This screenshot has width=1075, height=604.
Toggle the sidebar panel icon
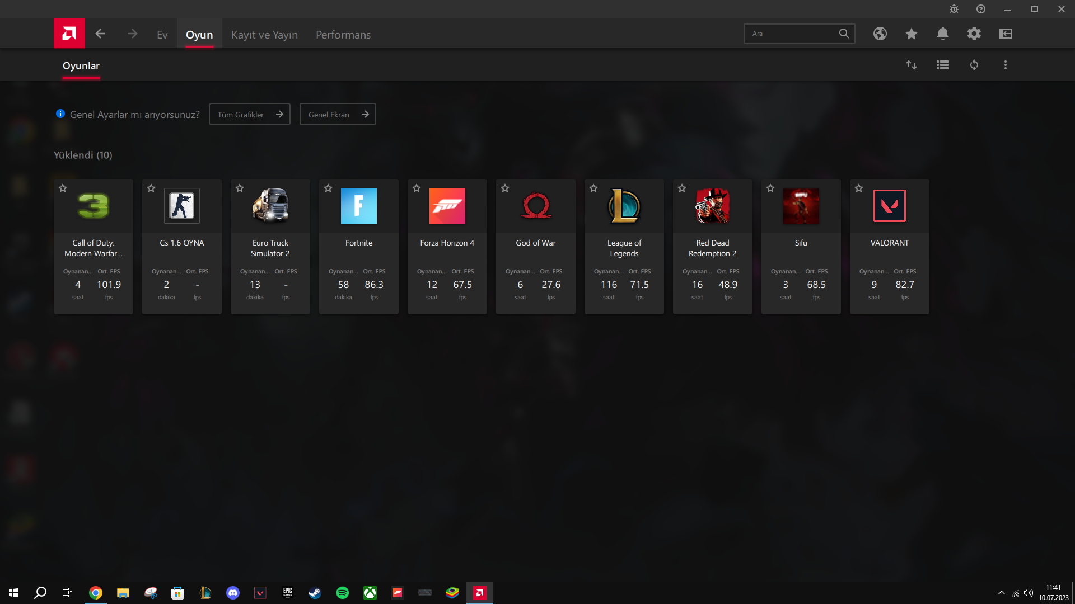[1005, 34]
